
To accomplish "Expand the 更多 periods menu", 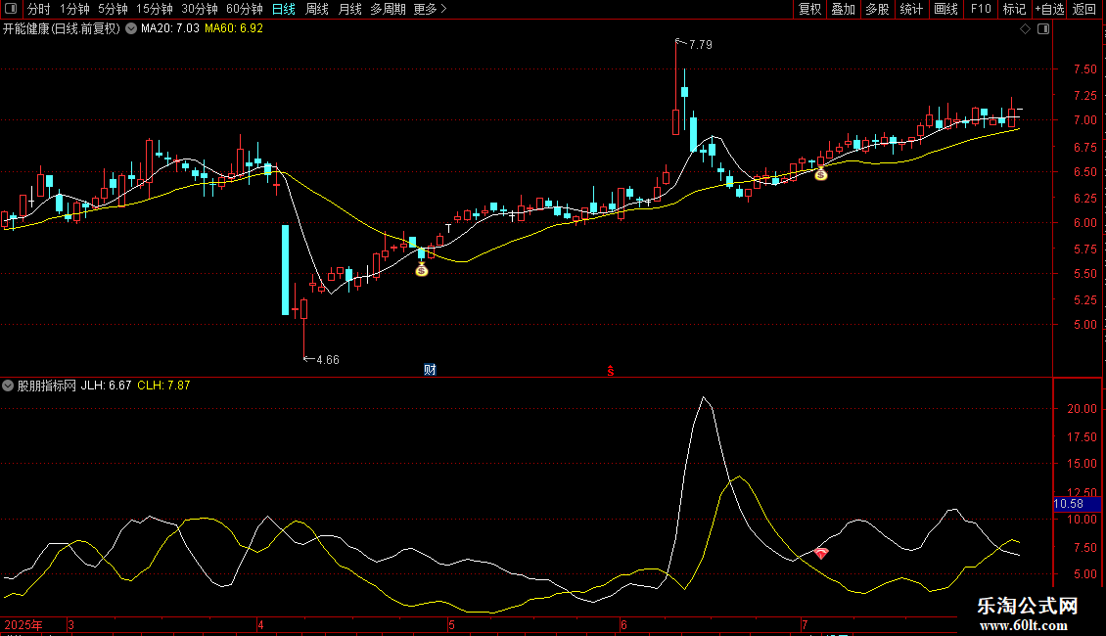I will click(431, 9).
